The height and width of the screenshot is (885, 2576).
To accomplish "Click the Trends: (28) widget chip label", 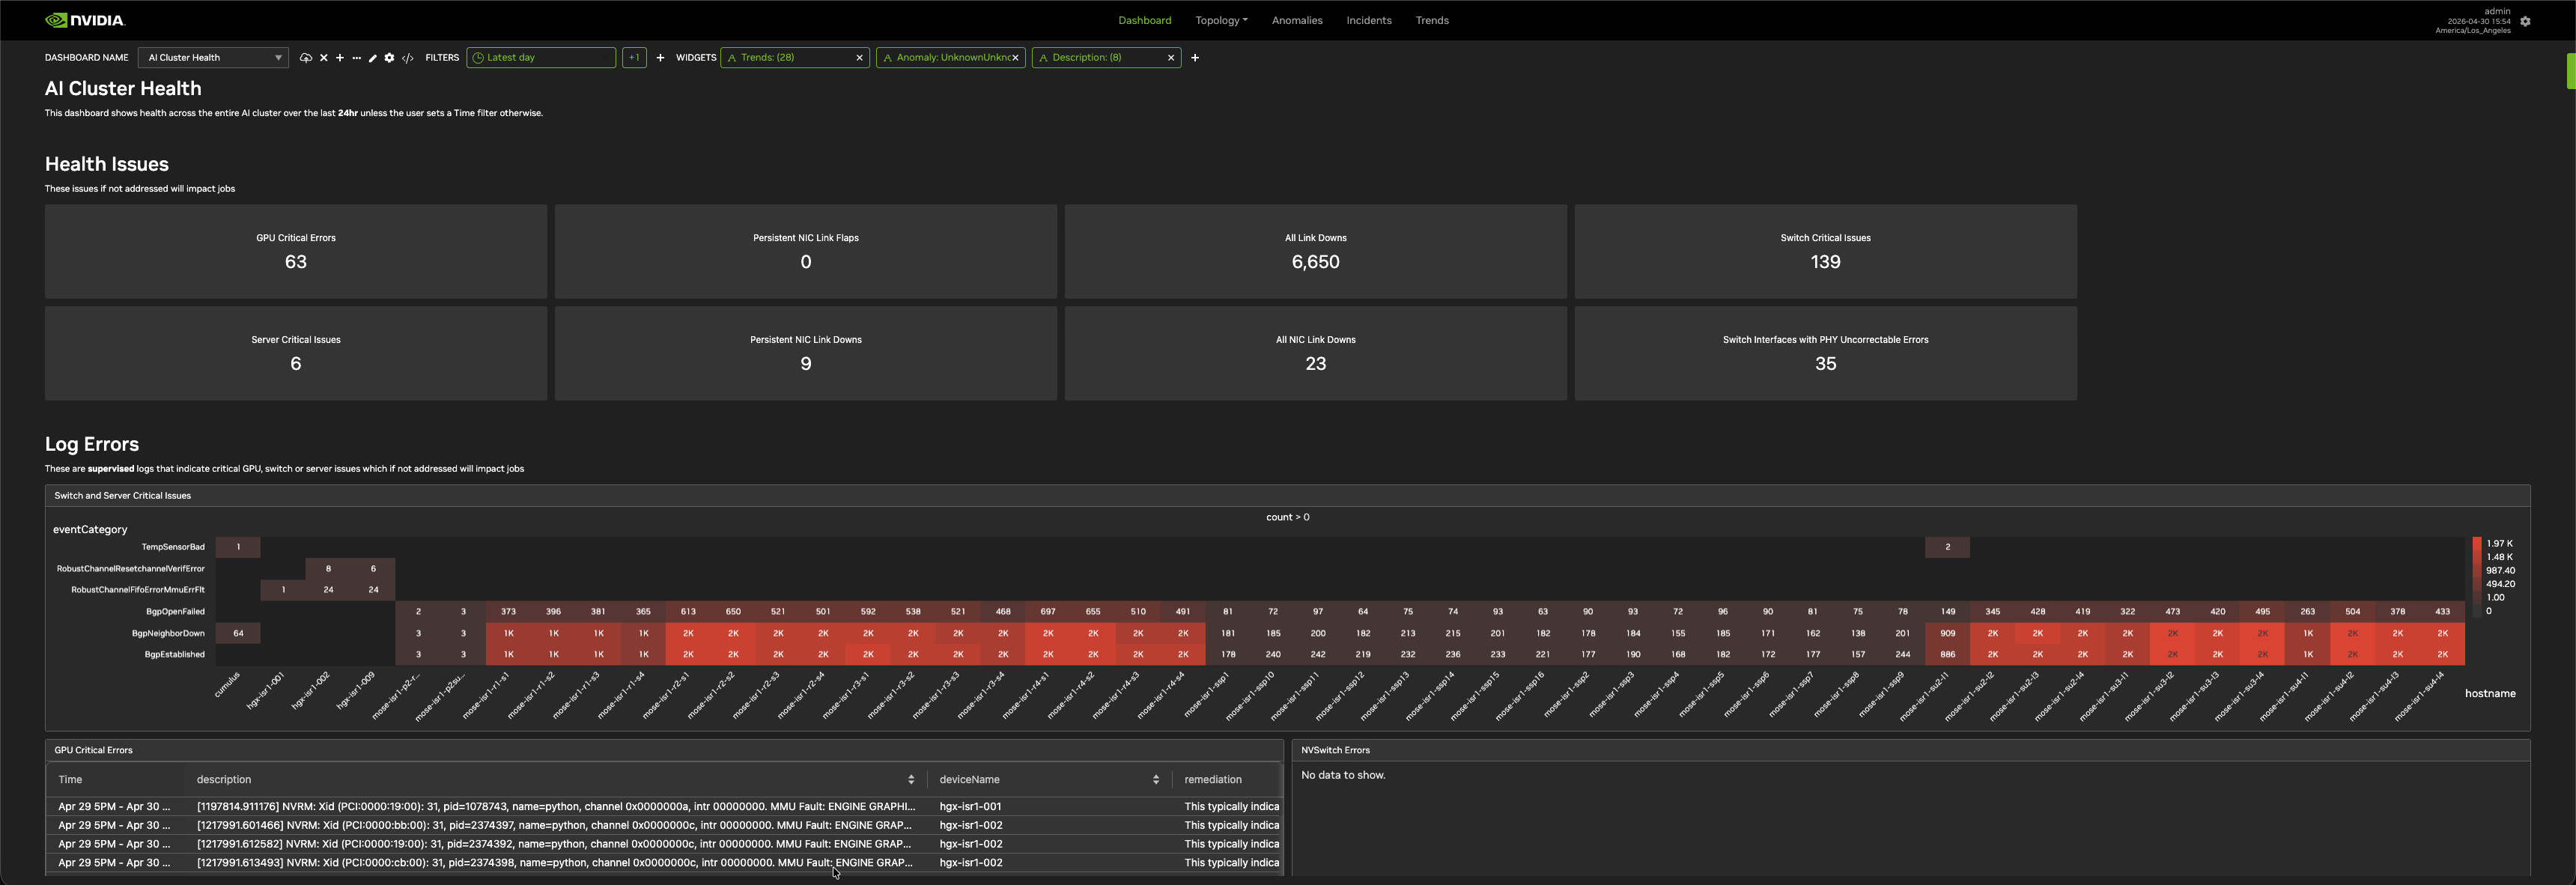I will point(767,58).
